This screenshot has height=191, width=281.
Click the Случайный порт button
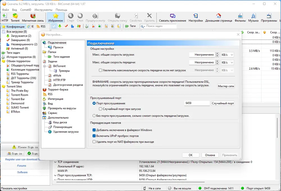(x=223, y=103)
